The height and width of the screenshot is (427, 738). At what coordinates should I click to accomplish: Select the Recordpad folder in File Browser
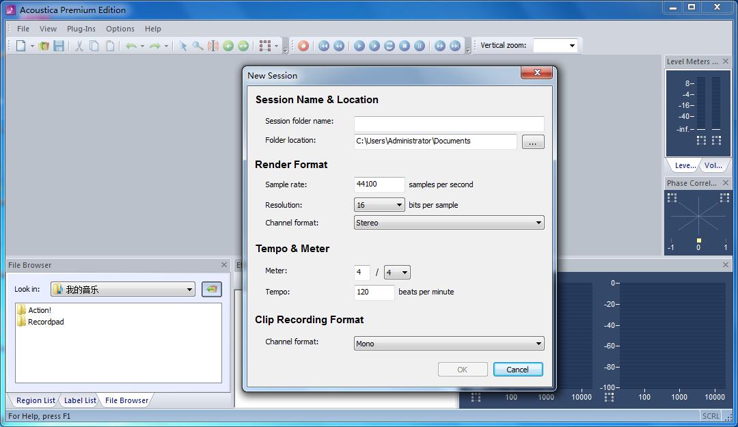click(x=40, y=322)
